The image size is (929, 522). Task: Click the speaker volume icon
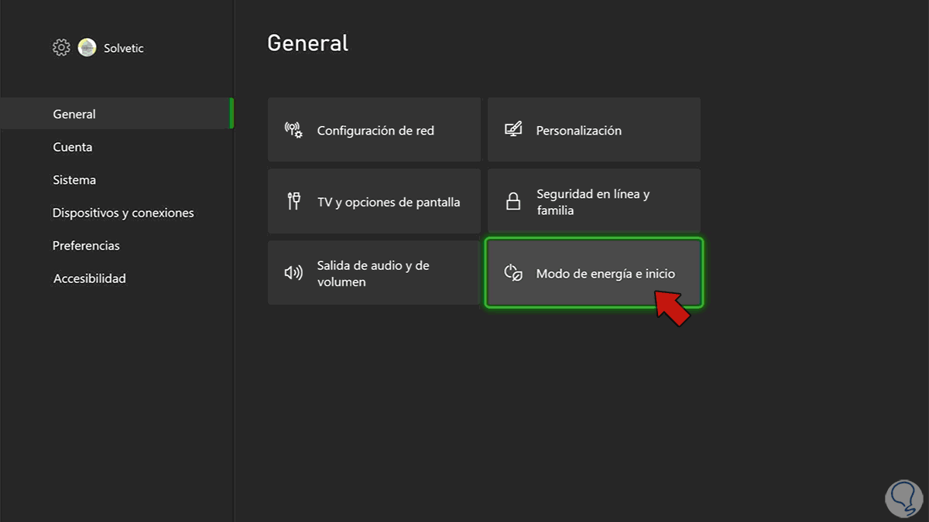pos(293,273)
